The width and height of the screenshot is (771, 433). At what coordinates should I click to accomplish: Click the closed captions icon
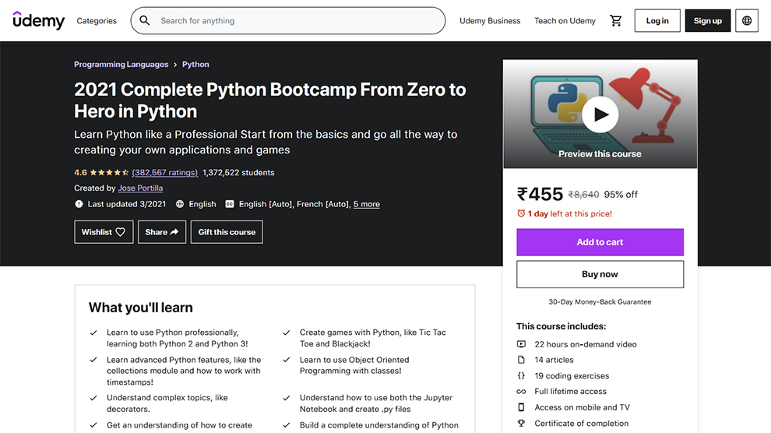coord(230,204)
